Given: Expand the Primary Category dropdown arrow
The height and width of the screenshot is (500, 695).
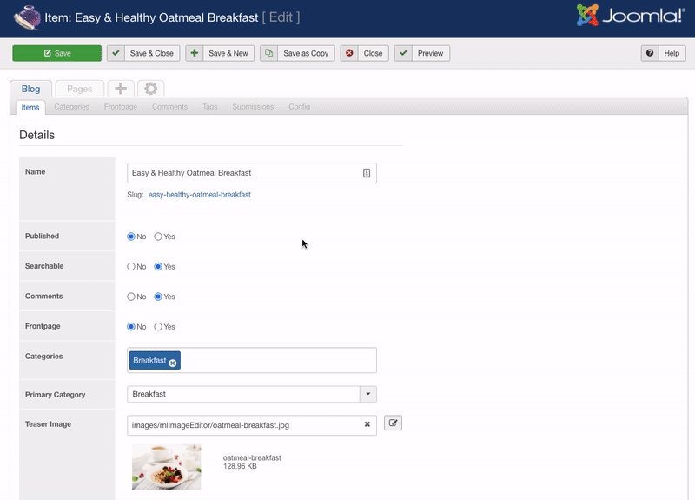Looking at the screenshot, I should 368,394.
